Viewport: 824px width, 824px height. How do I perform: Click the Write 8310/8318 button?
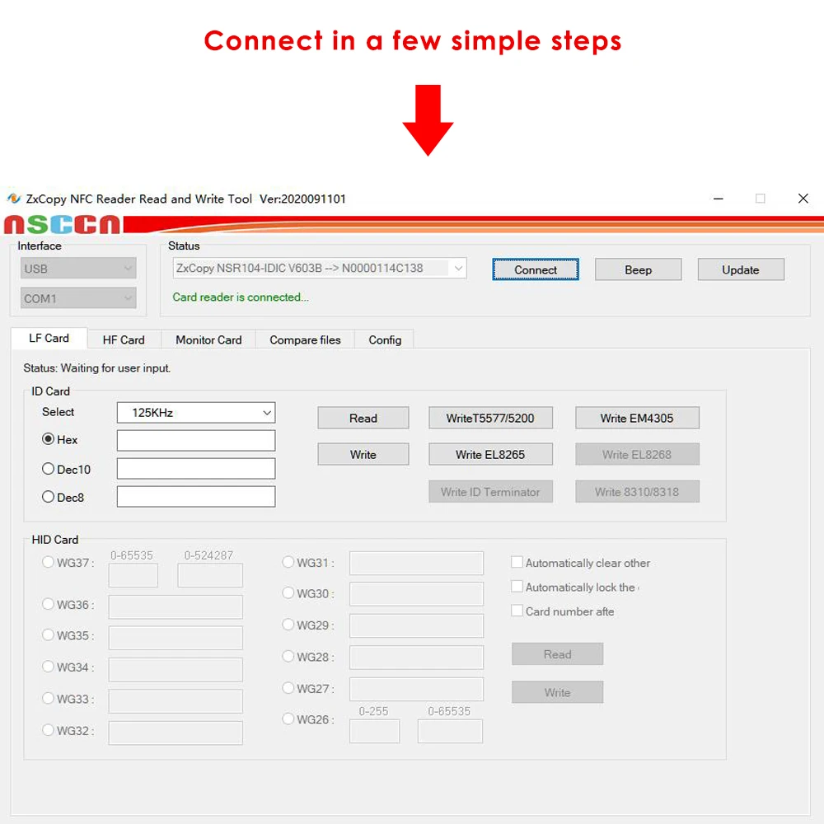tap(637, 492)
